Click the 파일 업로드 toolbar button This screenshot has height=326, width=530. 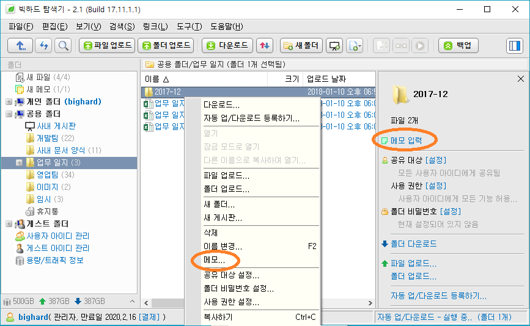[x=107, y=46]
